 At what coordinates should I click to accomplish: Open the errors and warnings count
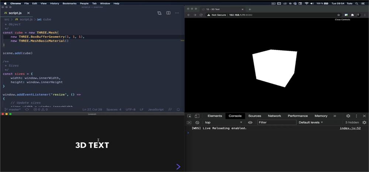tap(41, 110)
